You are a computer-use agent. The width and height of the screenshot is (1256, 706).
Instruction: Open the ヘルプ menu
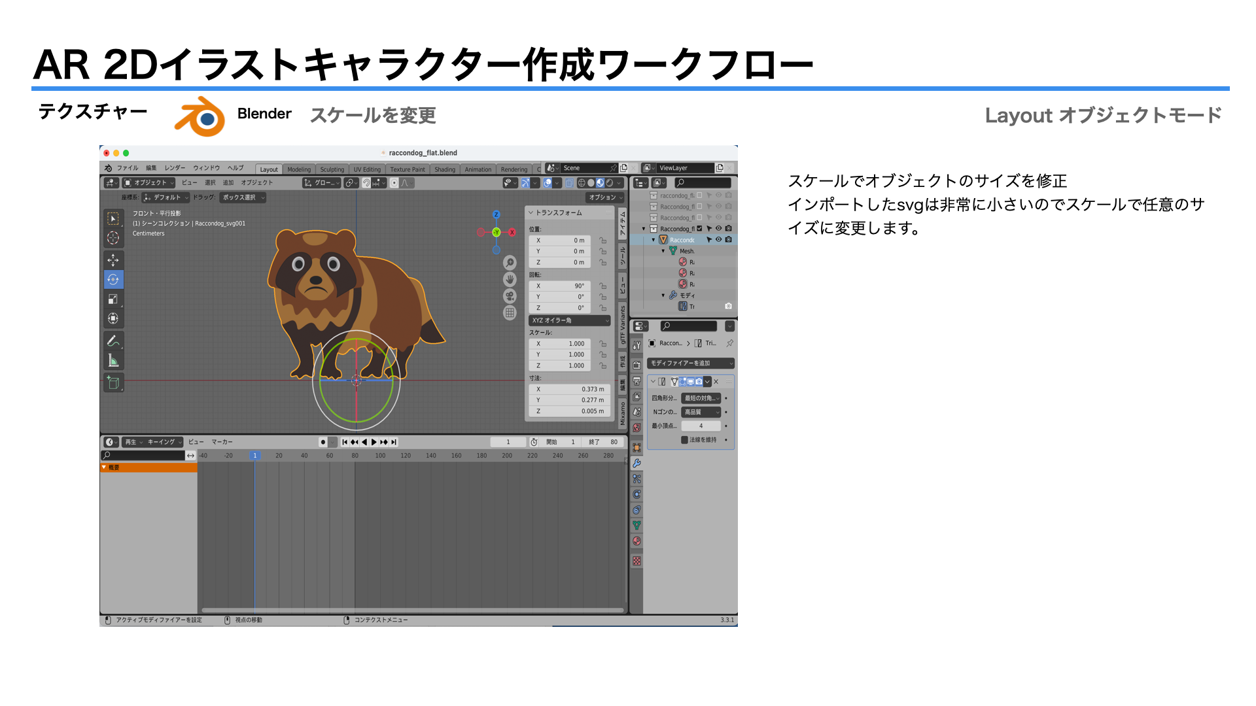coord(235,168)
